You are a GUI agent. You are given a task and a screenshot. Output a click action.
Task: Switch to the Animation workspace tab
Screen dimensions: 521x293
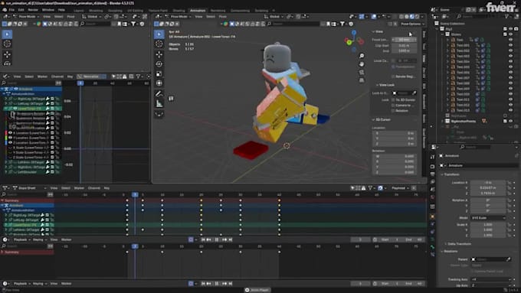198,11
